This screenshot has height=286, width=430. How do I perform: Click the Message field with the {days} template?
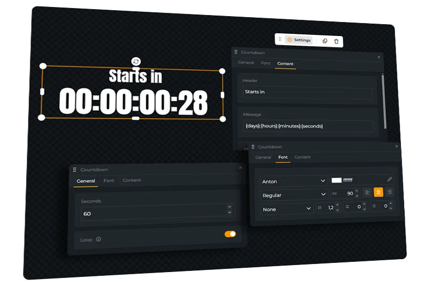[x=308, y=126]
